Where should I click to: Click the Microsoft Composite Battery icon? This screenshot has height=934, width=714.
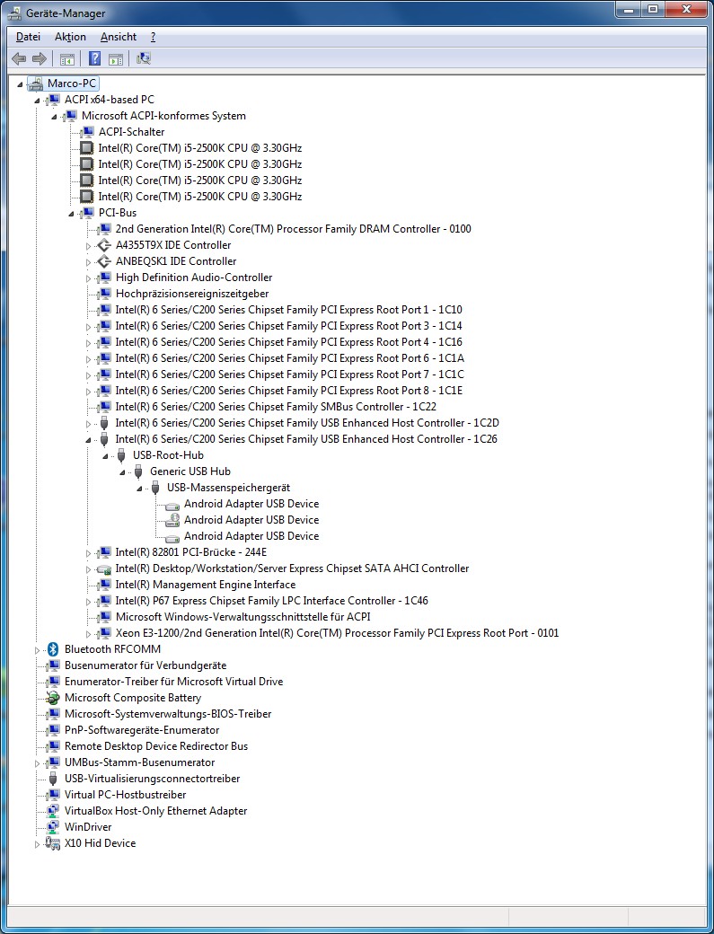(x=53, y=698)
